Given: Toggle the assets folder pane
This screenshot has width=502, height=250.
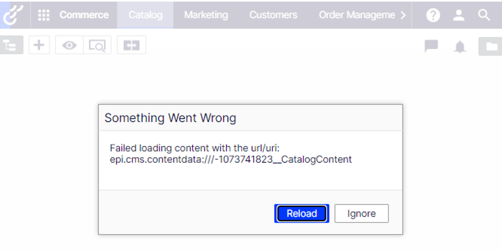Looking at the screenshot, I should tap(490, 46).
